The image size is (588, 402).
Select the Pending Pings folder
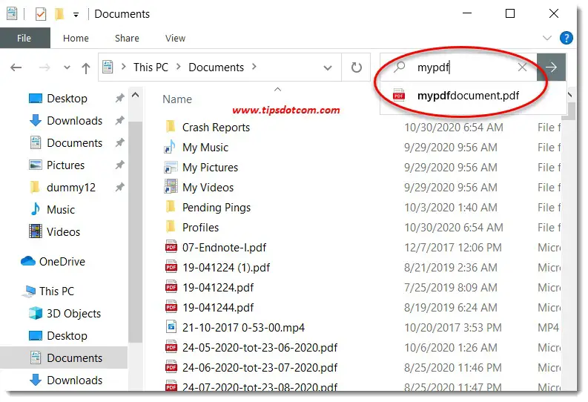pyautogui.click(x=216, y=208)
